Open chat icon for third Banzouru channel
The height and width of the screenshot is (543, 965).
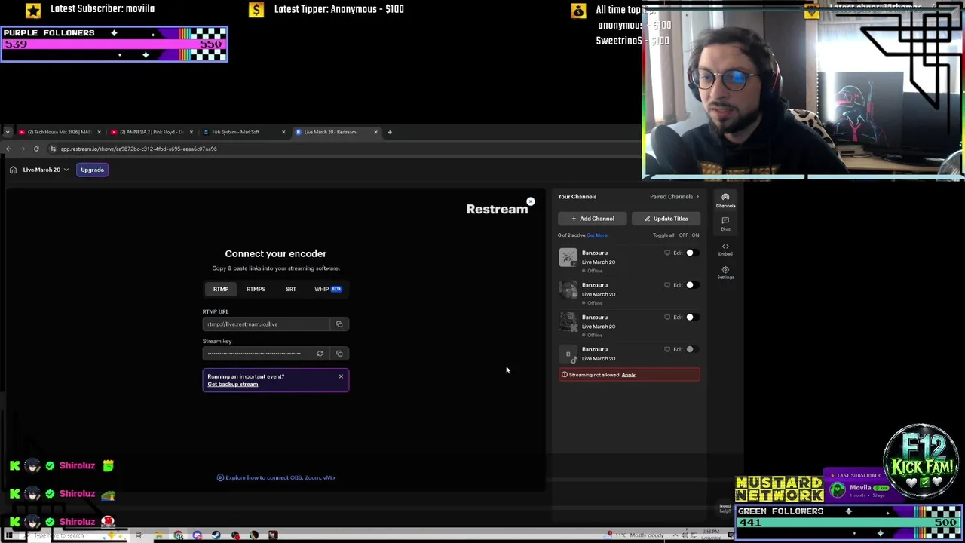667,318
